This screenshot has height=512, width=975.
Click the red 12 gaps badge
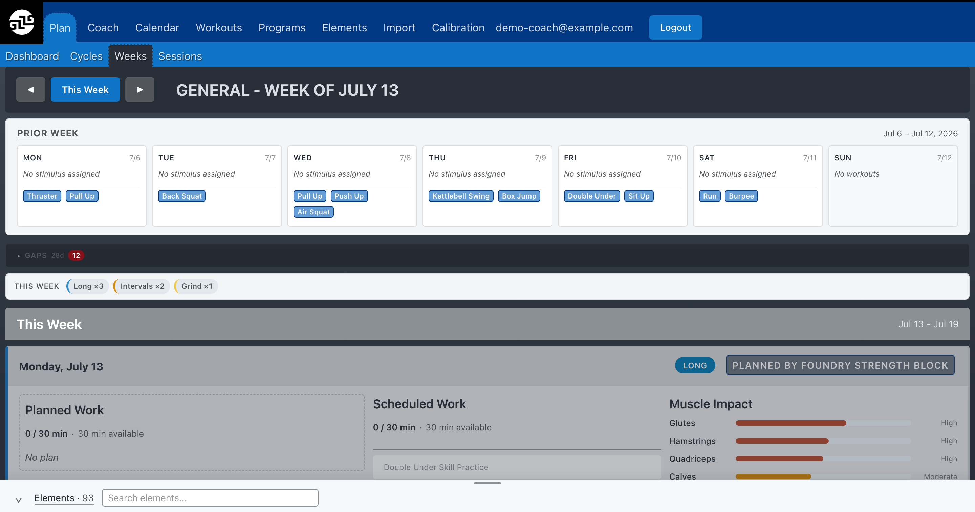click(x=76, y=255)
